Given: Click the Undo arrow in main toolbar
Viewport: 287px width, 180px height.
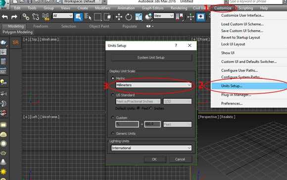Looking at the screenshot, I should (x=5, y=17).
